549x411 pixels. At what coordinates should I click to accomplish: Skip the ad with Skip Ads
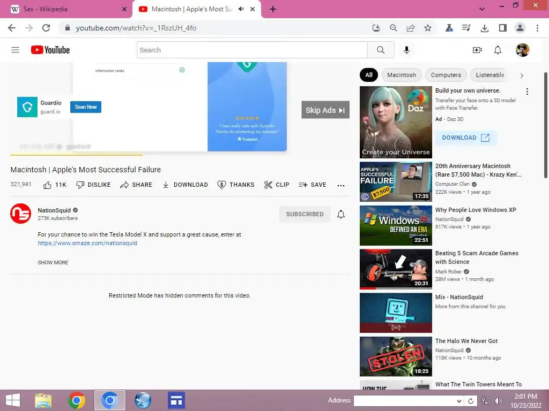pyautogui.click(x=325, y=110)
